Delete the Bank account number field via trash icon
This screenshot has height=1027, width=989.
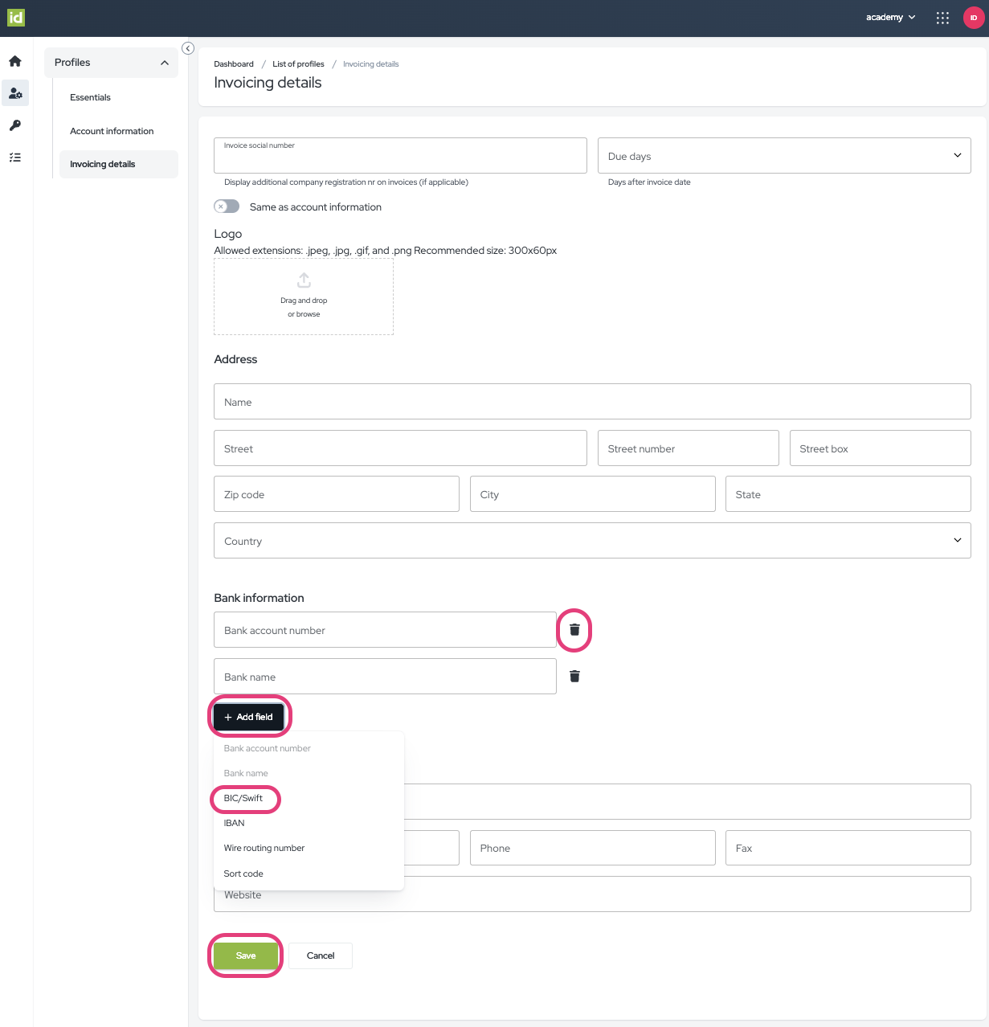click(x=574, y=630)
